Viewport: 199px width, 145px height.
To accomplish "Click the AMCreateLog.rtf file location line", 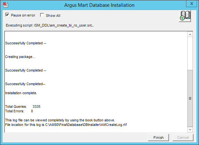I will pos(66,125).
